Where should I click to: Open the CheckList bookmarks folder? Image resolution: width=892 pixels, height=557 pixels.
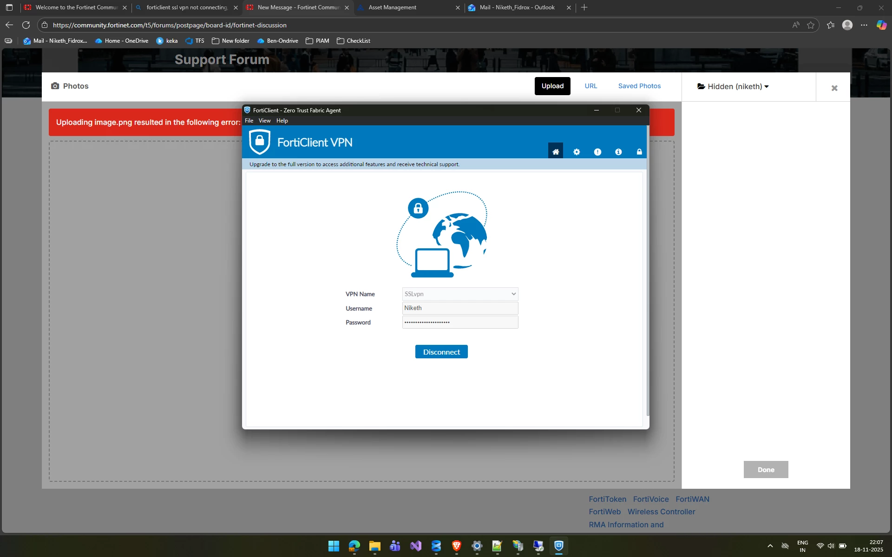(354, 41)
